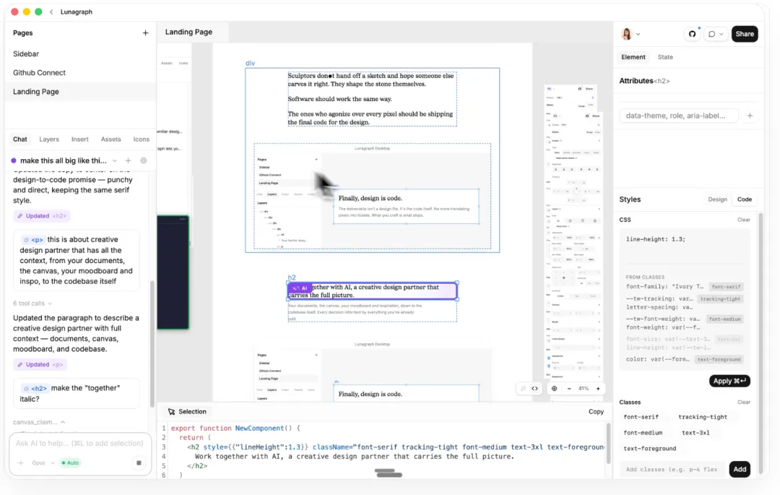The height and width of the screenshot is (495, 780).
Task: Switch to the Icons tab
Action: click(142, 139)
